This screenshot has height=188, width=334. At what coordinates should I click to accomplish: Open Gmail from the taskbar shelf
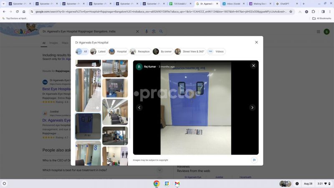177,183
